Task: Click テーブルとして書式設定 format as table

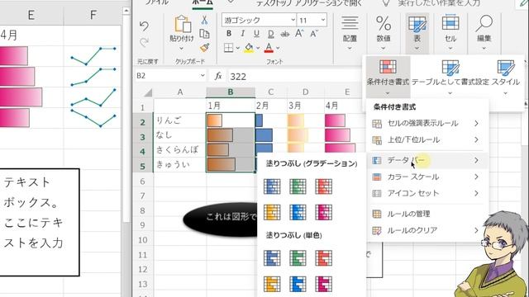Action: tap(450, 77)
